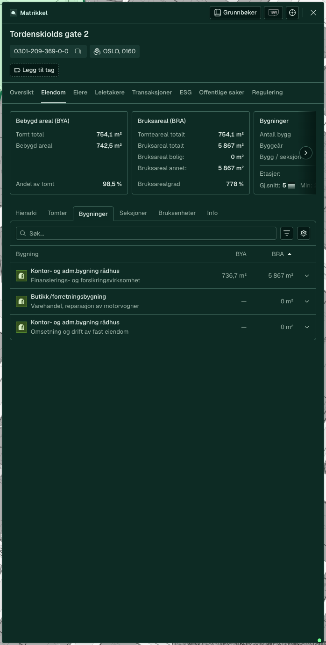Viewport: 326px width, 645px height.
Task: Show next card with right arrow button
Action: (306, 153)
